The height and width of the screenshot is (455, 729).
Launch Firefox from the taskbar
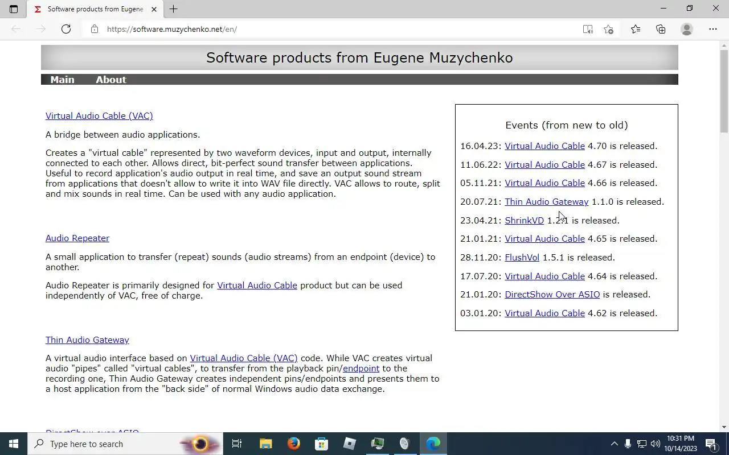click(x=294, y=444)
